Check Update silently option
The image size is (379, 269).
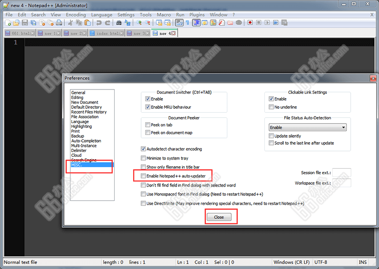click(x=271, y=136)
